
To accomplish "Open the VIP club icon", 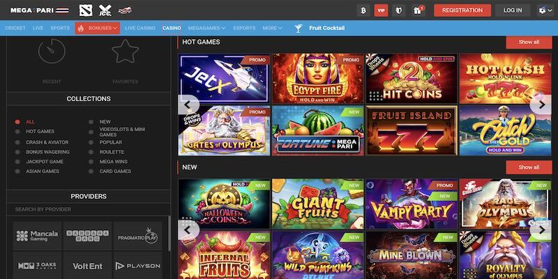I will pos(381,10).
